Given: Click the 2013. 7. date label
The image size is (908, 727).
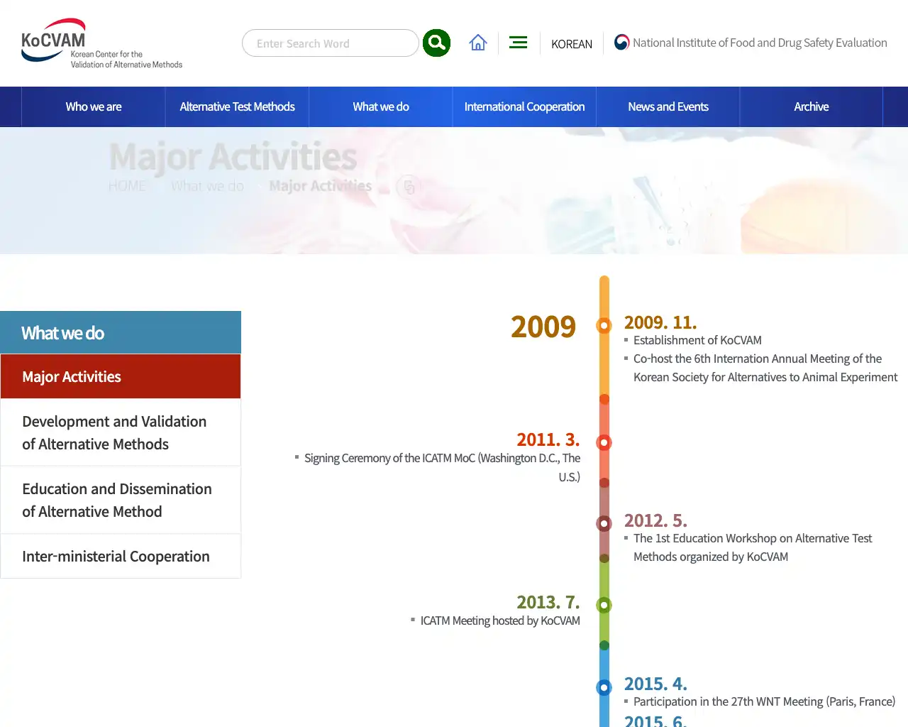Looking at the screenshot, I should (x=548, y=602).
